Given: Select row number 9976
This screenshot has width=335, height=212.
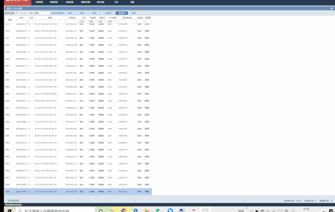Looking at the screenshot, I should pyautogui.click(x=78, y=31).
